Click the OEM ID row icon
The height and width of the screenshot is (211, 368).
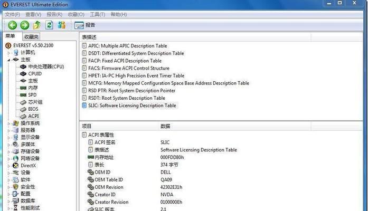(91, 172)
